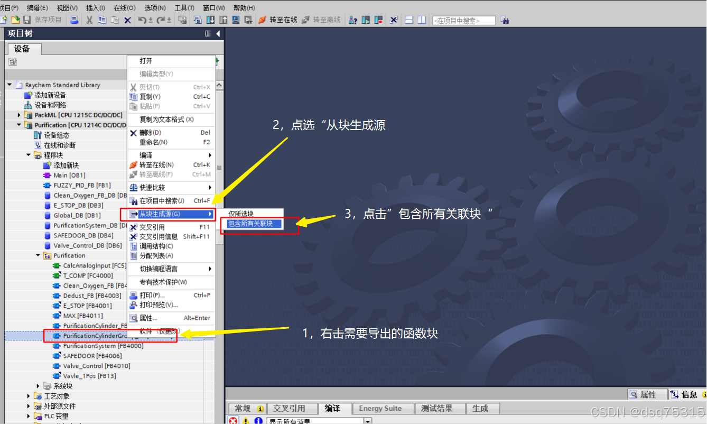The width and height of the screenshot is (707, 424).
Task: Click 从块生成源(G) context menu item
Action: point(171,214)
